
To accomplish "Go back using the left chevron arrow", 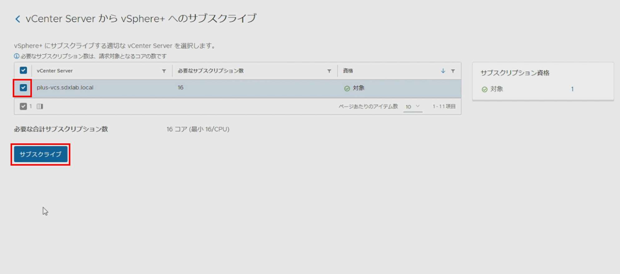I will click(x=18, y=19).
